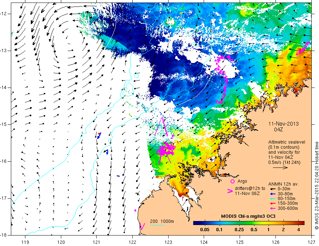Click the '11-Nov 06Z' legend text
This screenshot has width=319, height=246.
247,194
